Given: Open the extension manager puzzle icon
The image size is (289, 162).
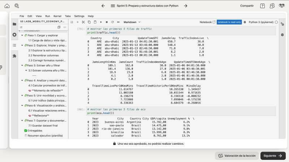Looking at the screenshot, I should click(x=14, y=56).
